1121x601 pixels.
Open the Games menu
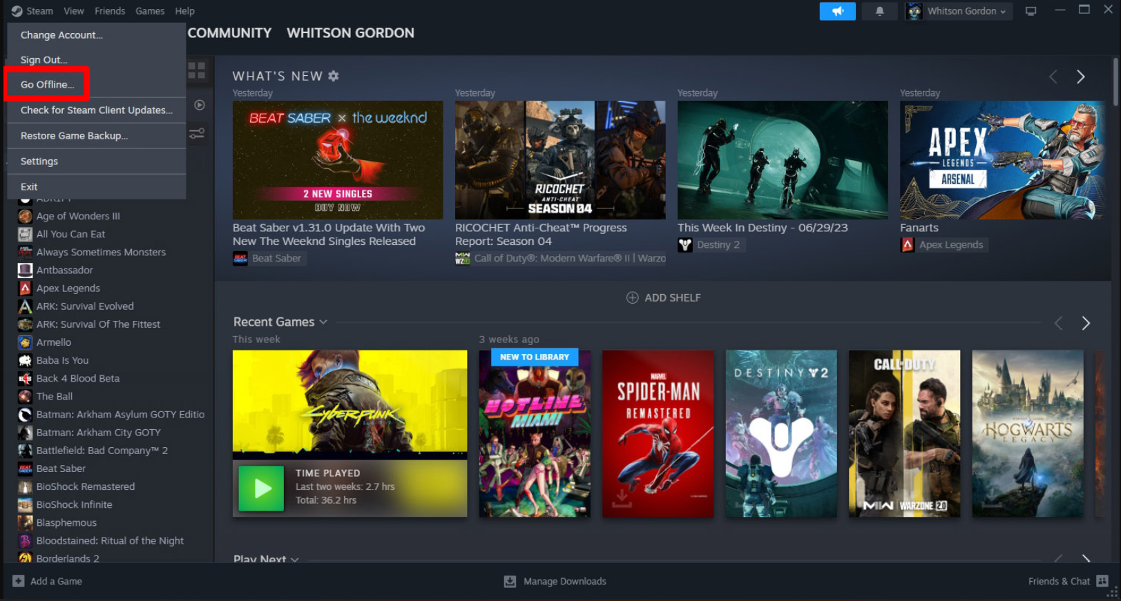point(150,11)
